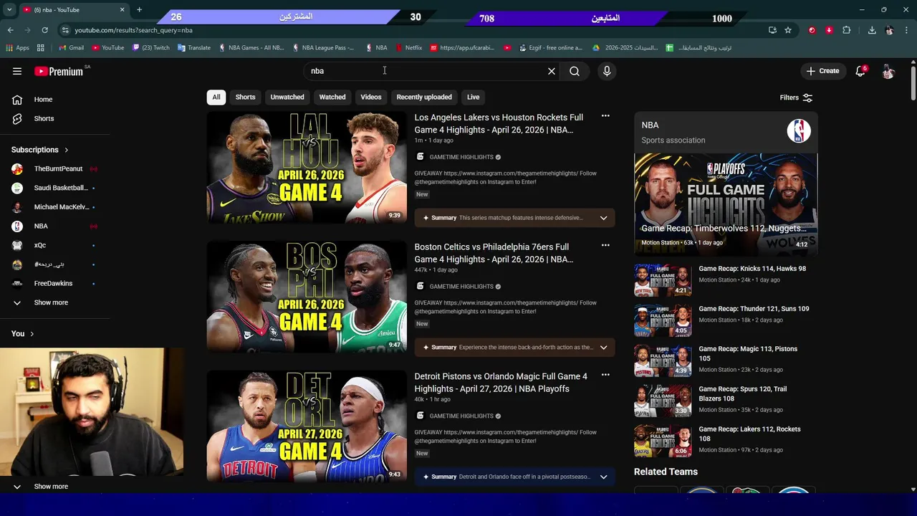Open the account avatar menu

[888, 71]
